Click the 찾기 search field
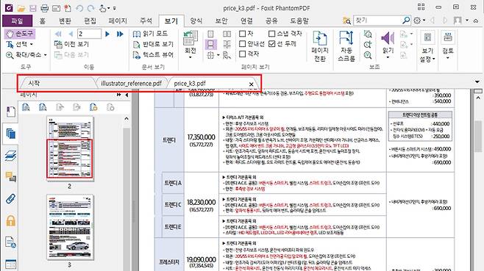This screenshot has width=484, height=271. click(x=377, y=21)
